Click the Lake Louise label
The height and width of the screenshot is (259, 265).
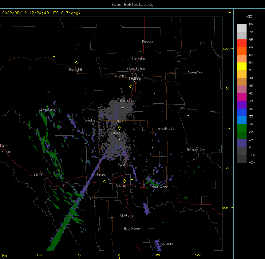6,149
